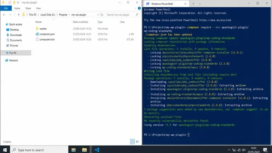
Task: Select Pictures in the navigation pane
Action: coord(14,45)
